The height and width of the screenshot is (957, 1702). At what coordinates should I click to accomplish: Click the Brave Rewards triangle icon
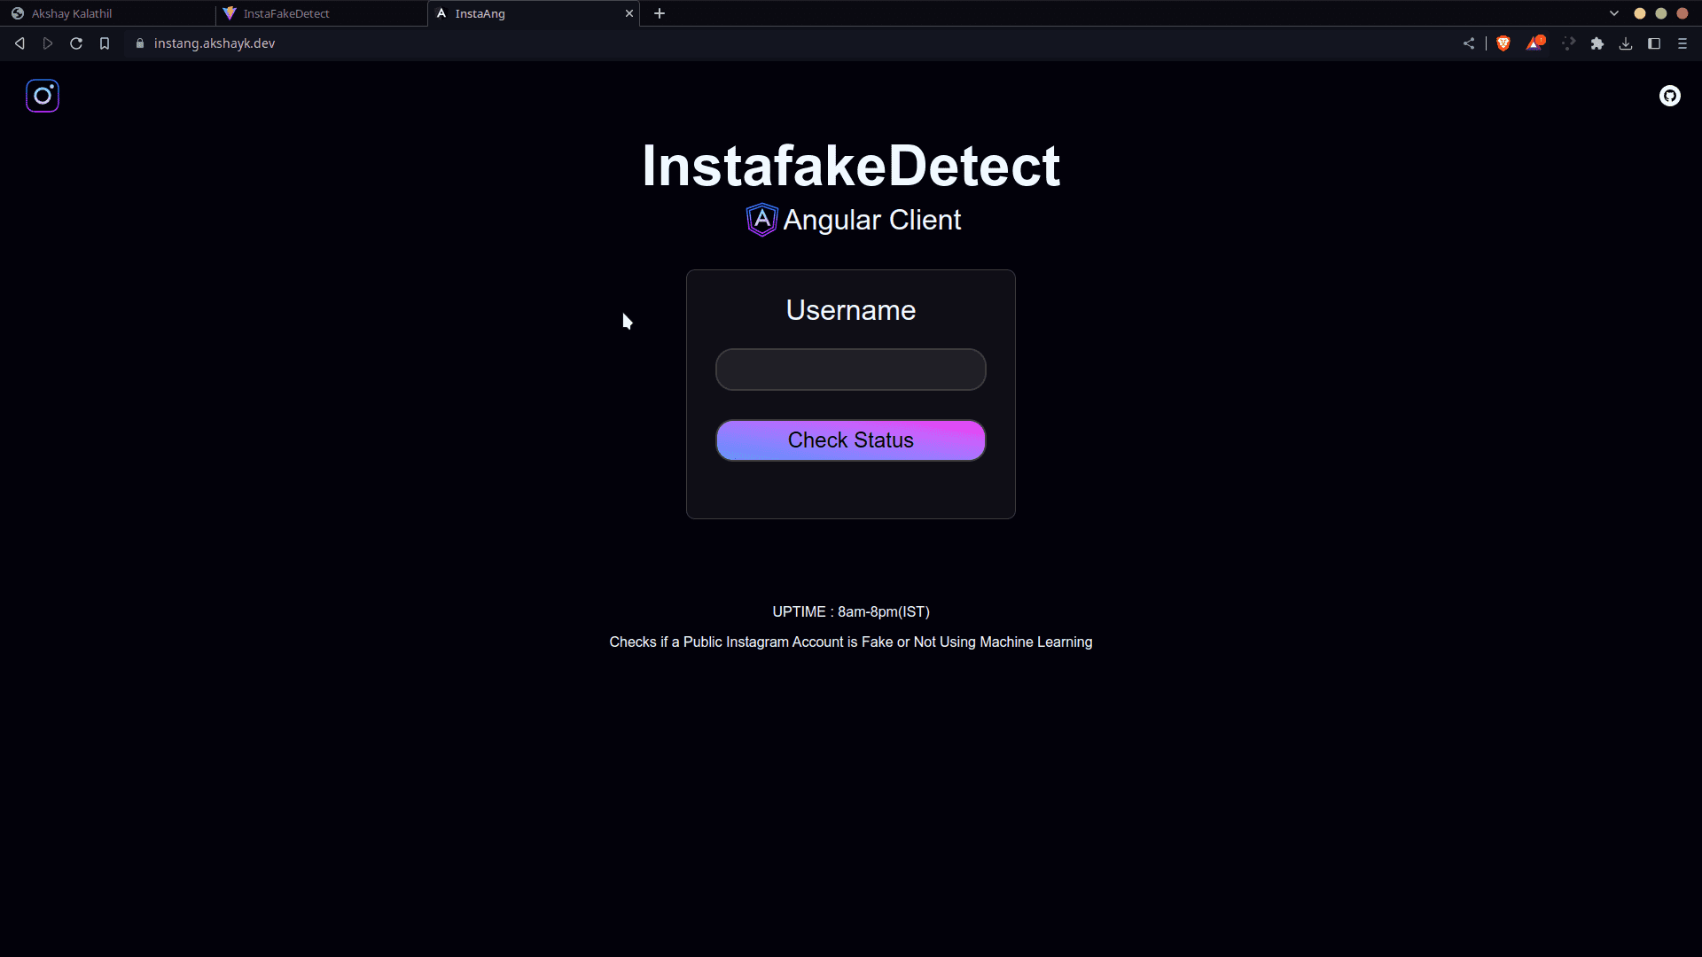[1534, 43]
